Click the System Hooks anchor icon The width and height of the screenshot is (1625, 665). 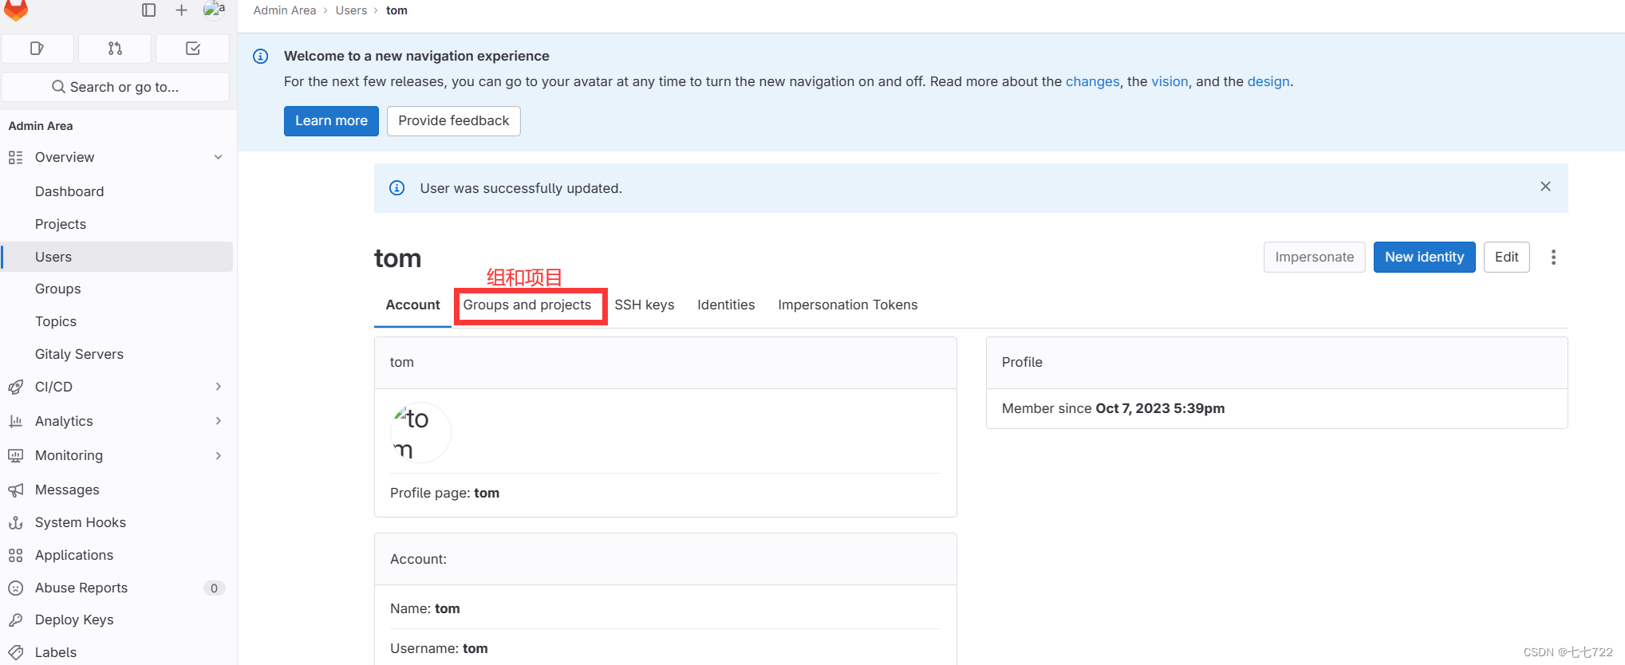[x=15, y=522]
